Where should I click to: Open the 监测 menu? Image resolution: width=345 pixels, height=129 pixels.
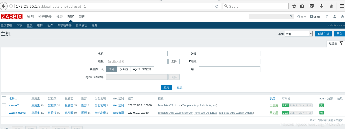(x=30, y=17)
